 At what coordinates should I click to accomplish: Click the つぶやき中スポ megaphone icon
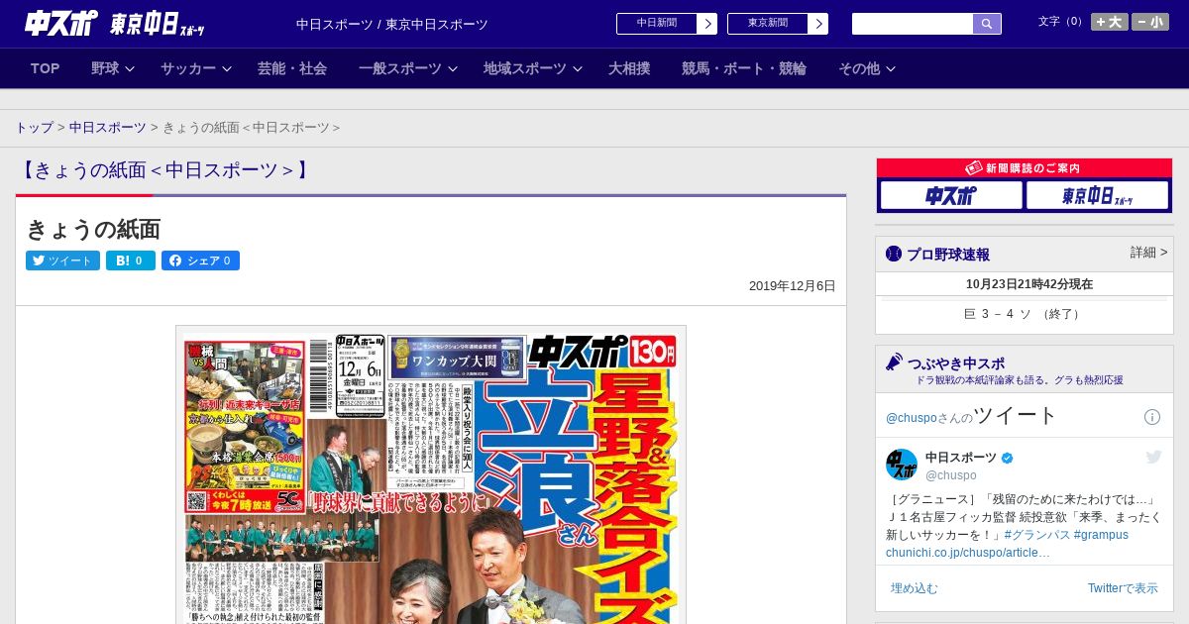point(894,362)
